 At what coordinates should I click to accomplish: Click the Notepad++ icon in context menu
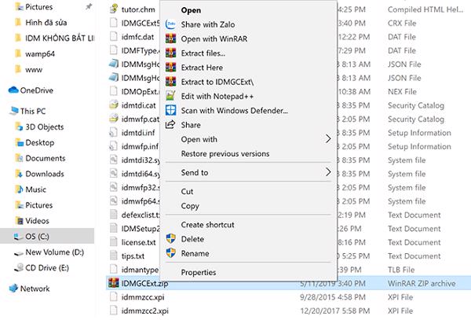coord(170,96)
